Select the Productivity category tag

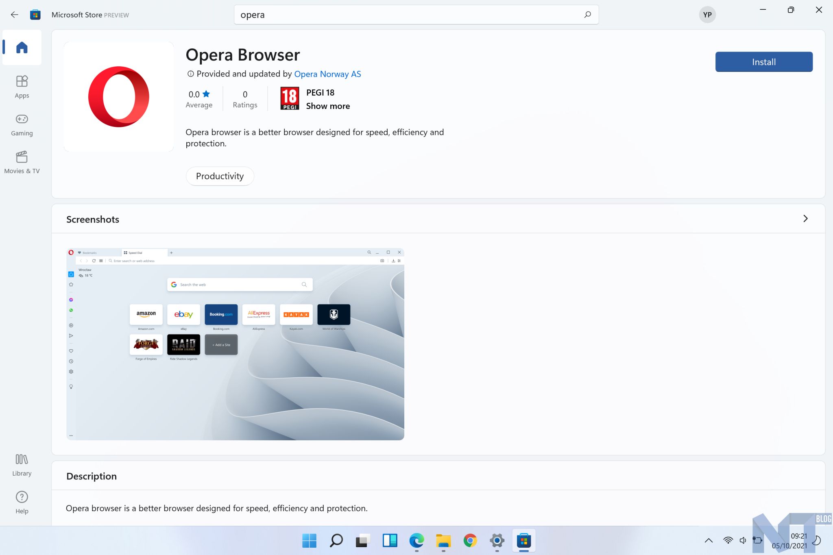tap(220, 176)
